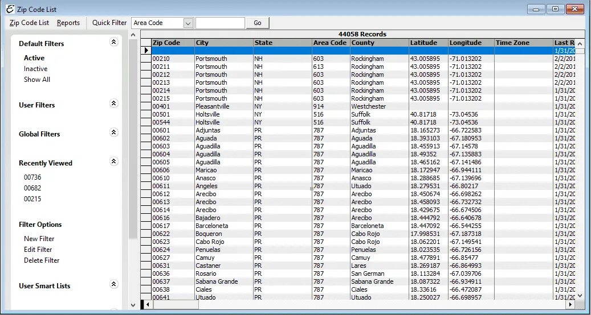This screenshot has height=315, width=591.
Task: Open the Zip Code List menu
Action: coord(30,23)
